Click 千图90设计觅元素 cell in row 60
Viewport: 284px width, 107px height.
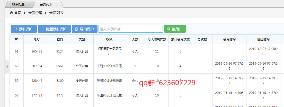pyautogui.click(x=109, y=66)
